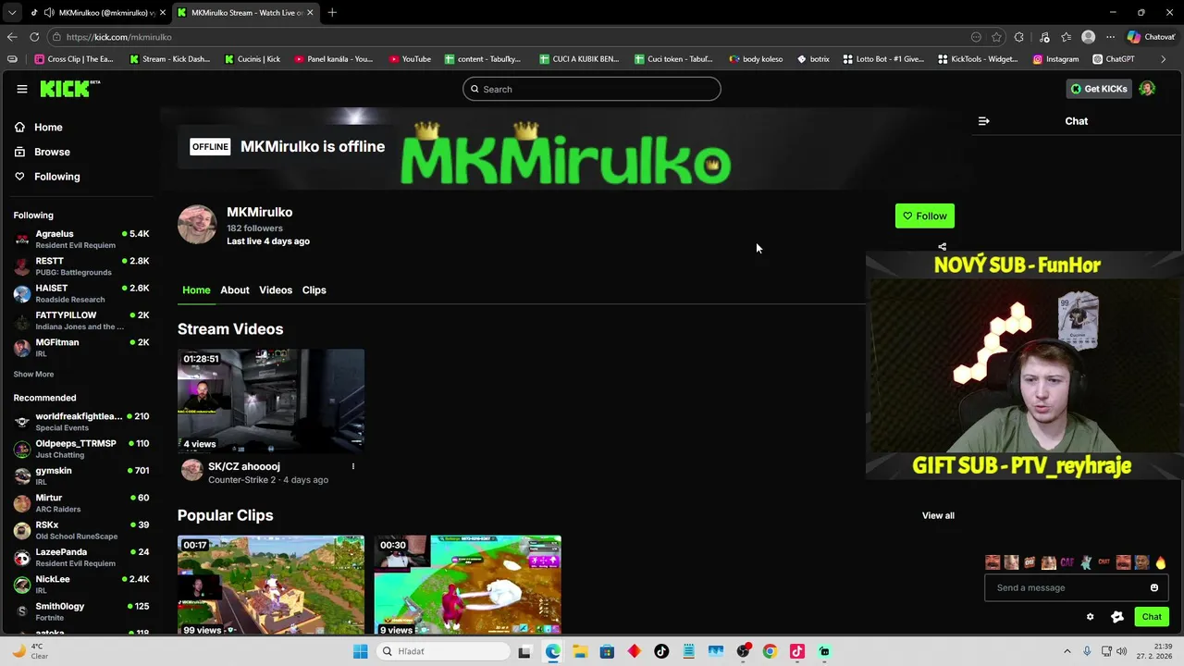This screenshot has height=666, width=1184.
Task: Switch to the Clips tab
Action: click(314, 290)
